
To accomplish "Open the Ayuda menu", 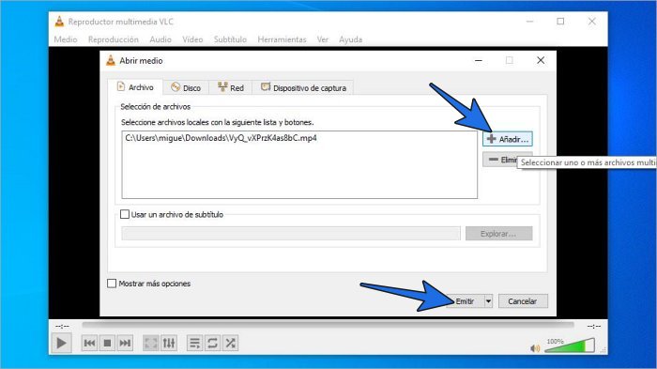I will point(350,39).
